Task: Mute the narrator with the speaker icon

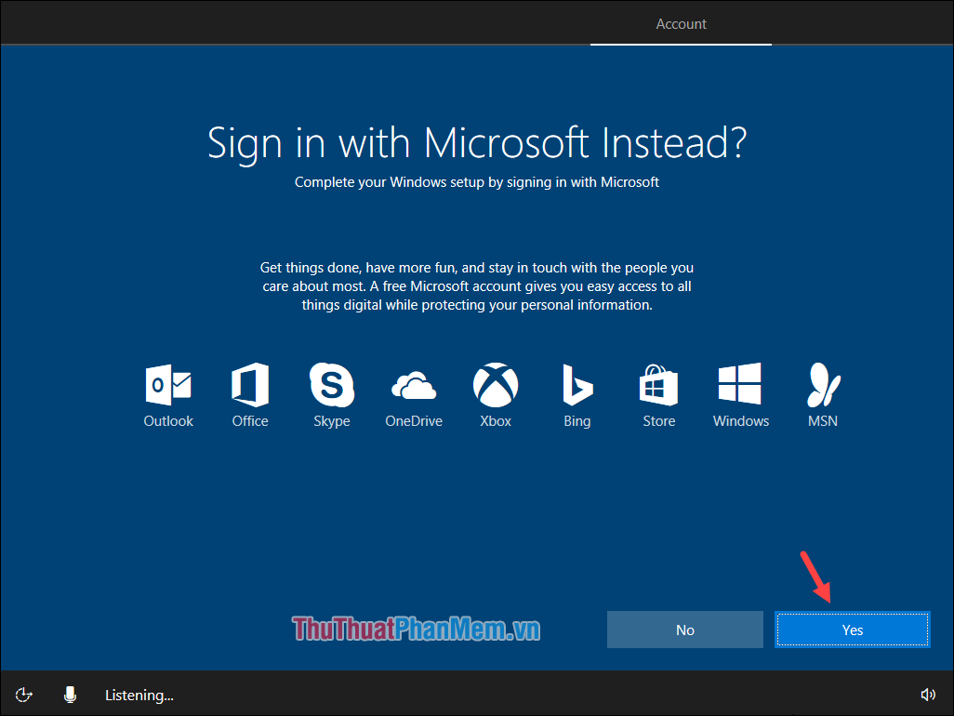Action: click(928, 695)
